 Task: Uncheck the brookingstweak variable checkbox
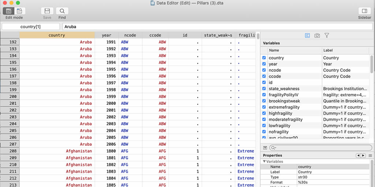click(x=264, y=101)
